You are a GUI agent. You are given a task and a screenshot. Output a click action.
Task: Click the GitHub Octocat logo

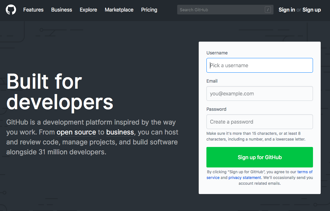coord(11,10)
